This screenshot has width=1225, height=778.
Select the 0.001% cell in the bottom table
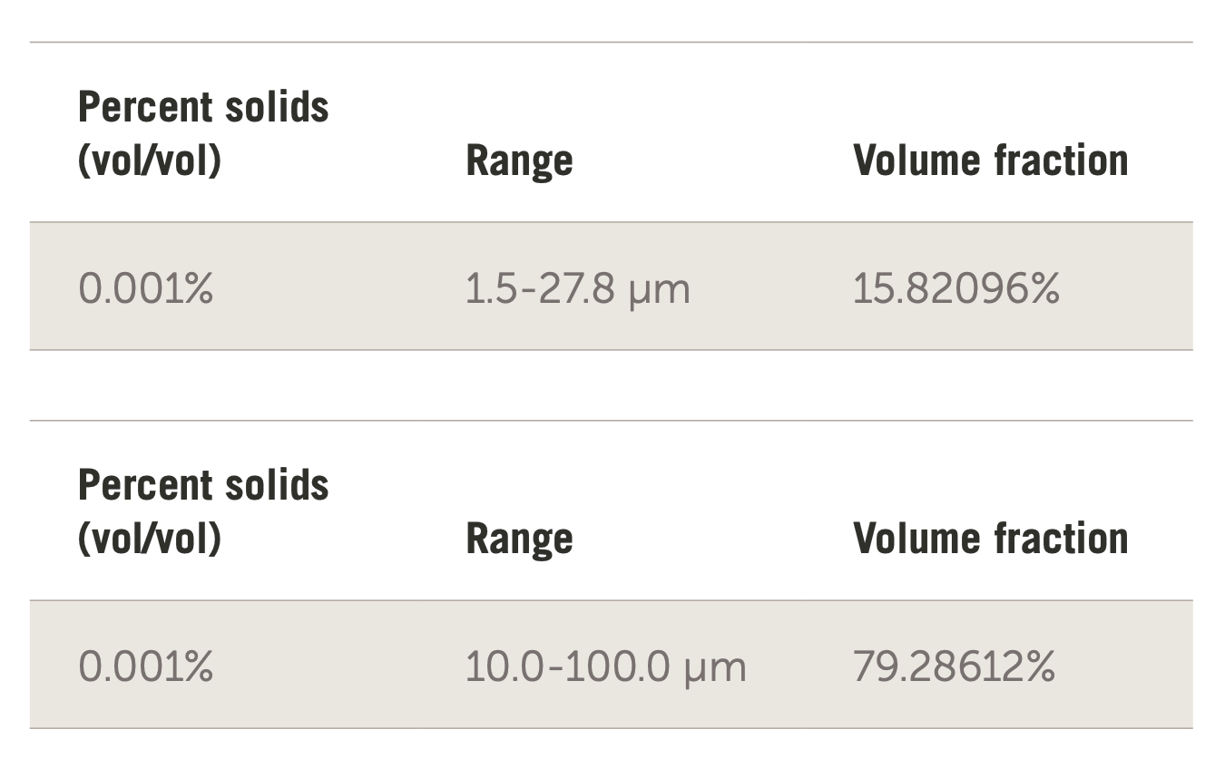(145, 667)
